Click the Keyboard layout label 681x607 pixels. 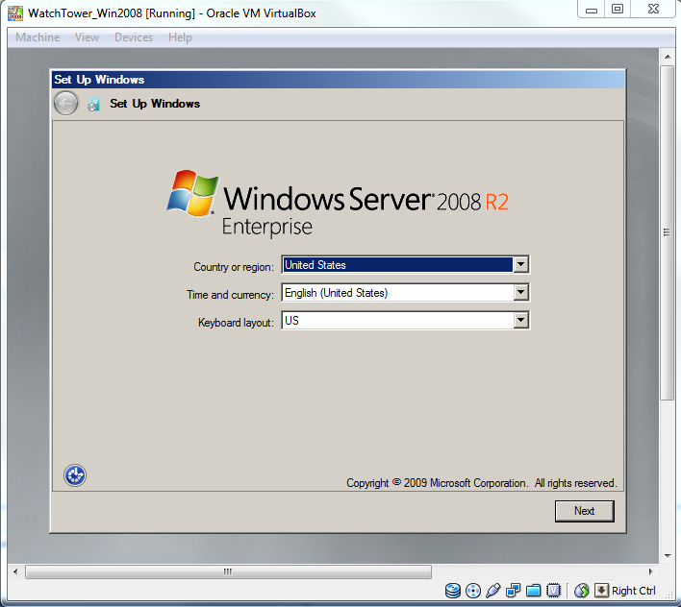coord(236,323)
